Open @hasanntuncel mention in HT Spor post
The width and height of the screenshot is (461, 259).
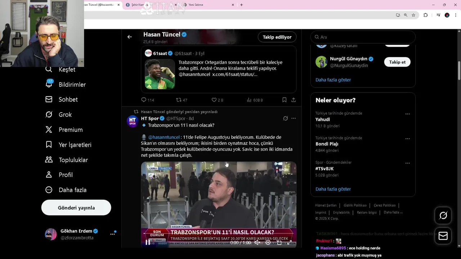tap(164, 137)
